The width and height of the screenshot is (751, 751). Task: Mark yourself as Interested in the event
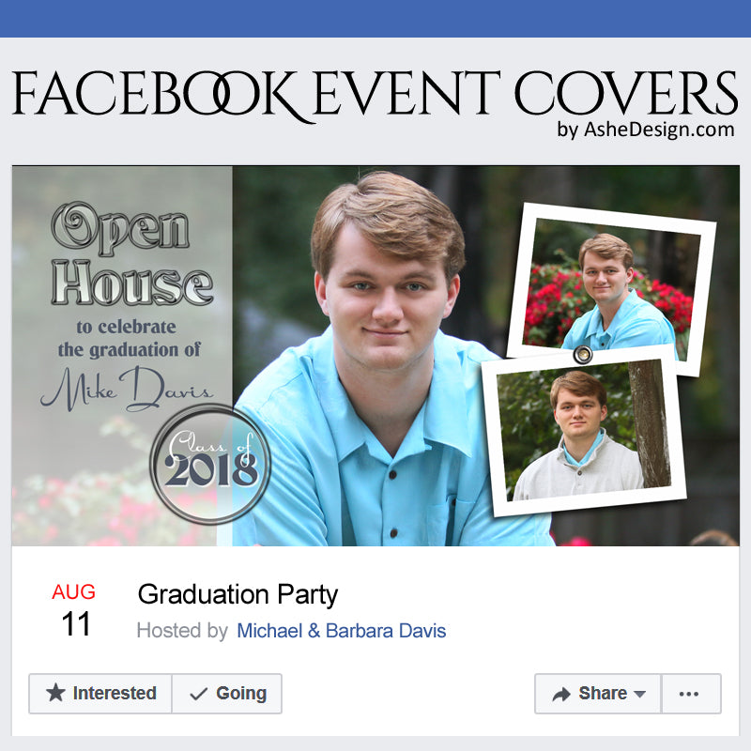[100, 694]
